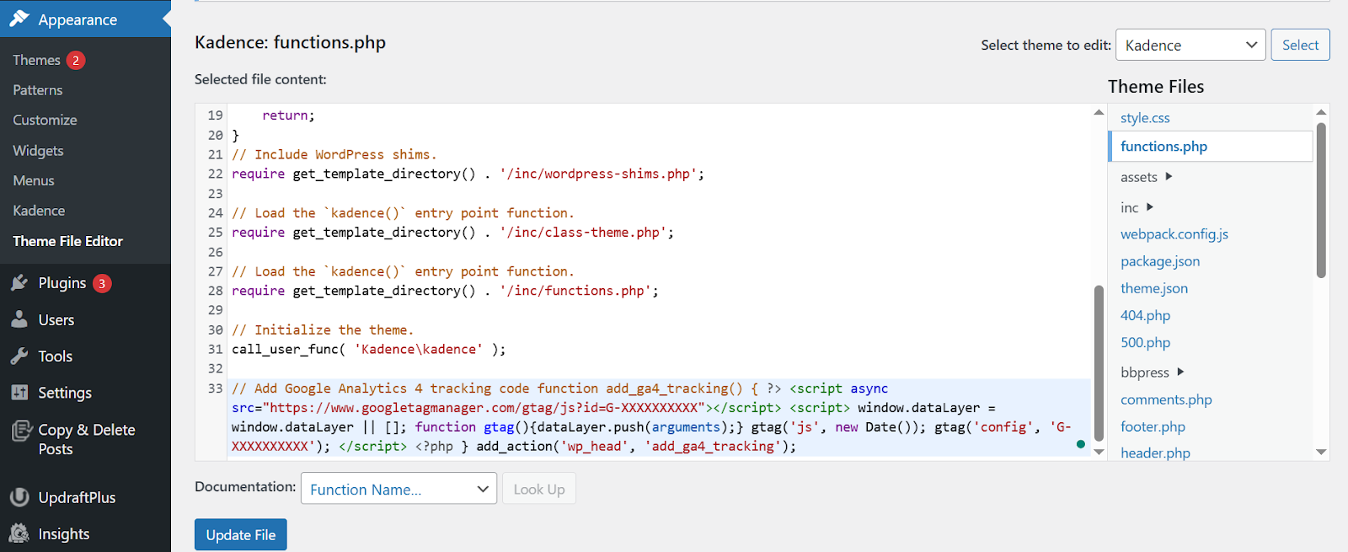Open webpack.config.js file
This screenshot has width=1348, height=552.
point(1174,234)
